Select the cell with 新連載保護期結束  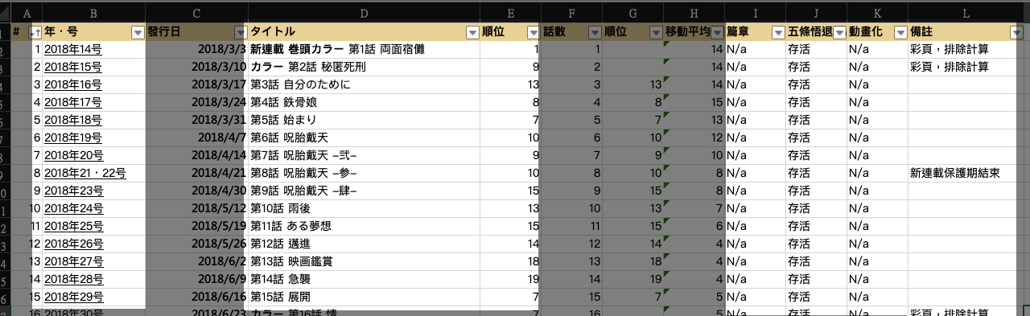tap(966, 173)
